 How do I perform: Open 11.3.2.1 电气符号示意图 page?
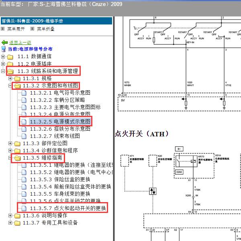[x=60, y=93]
